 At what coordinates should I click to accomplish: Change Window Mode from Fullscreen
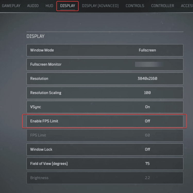tap(147, 50)
